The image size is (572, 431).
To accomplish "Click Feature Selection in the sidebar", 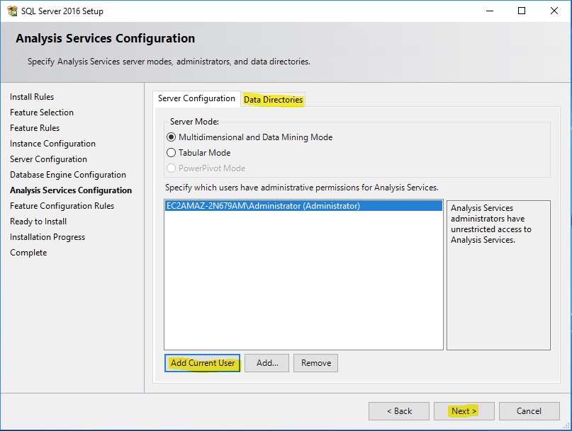I will pyautogui.click(x=42, y=113).
